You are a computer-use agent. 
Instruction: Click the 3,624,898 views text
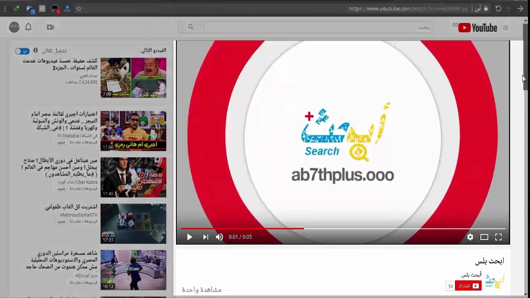click(x=82, y=82)
